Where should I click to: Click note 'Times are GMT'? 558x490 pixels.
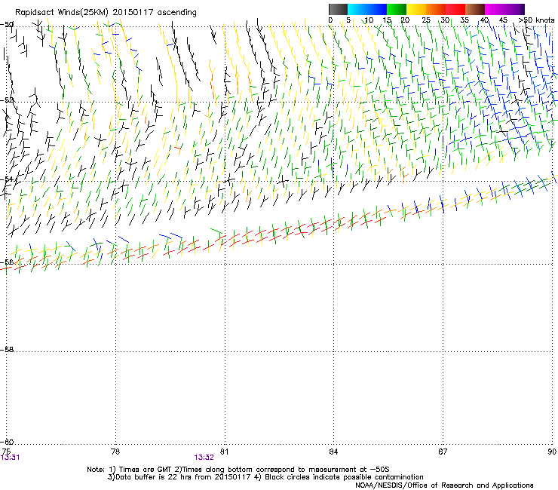[x=145, y=470]
